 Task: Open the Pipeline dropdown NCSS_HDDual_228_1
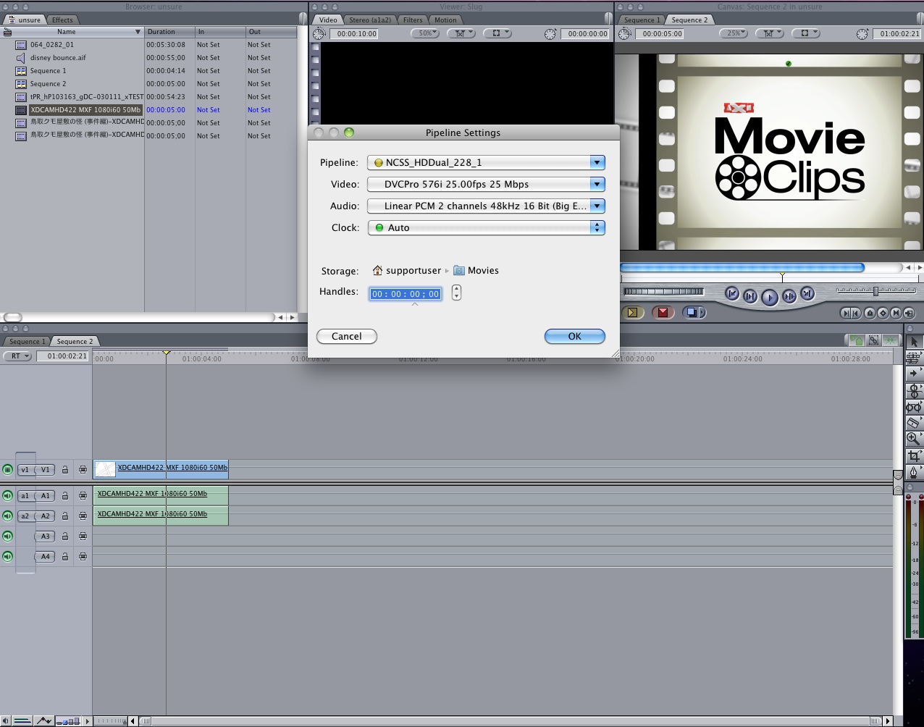point(485,163)
